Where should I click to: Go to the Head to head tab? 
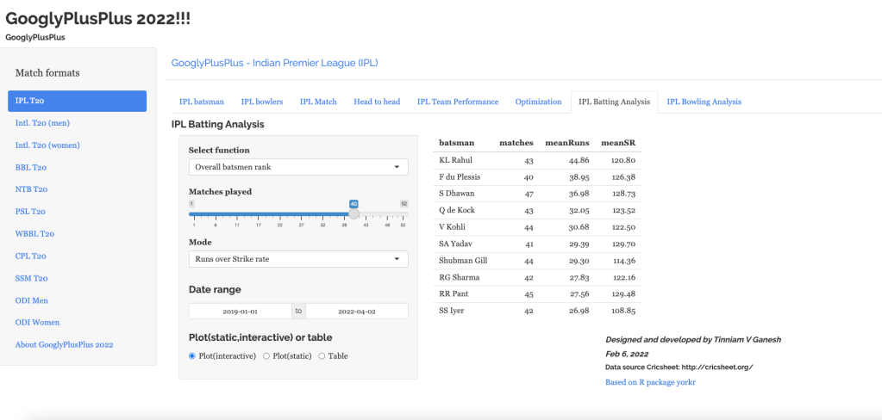[x=377, y=102]
